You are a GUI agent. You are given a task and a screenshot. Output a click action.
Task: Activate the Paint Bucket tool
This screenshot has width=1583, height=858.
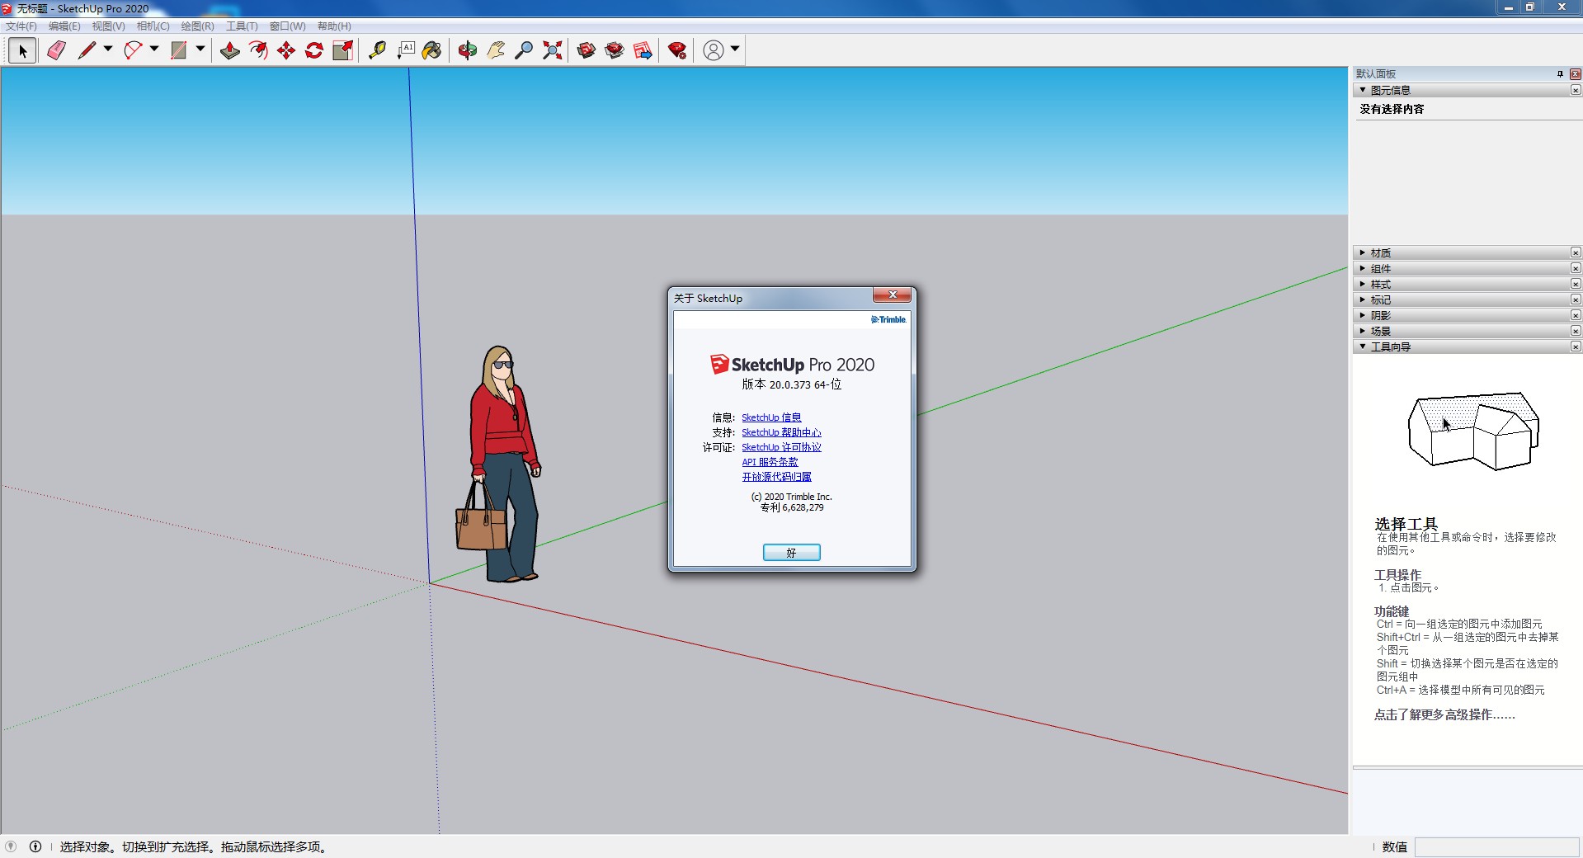tap(431, 50)
